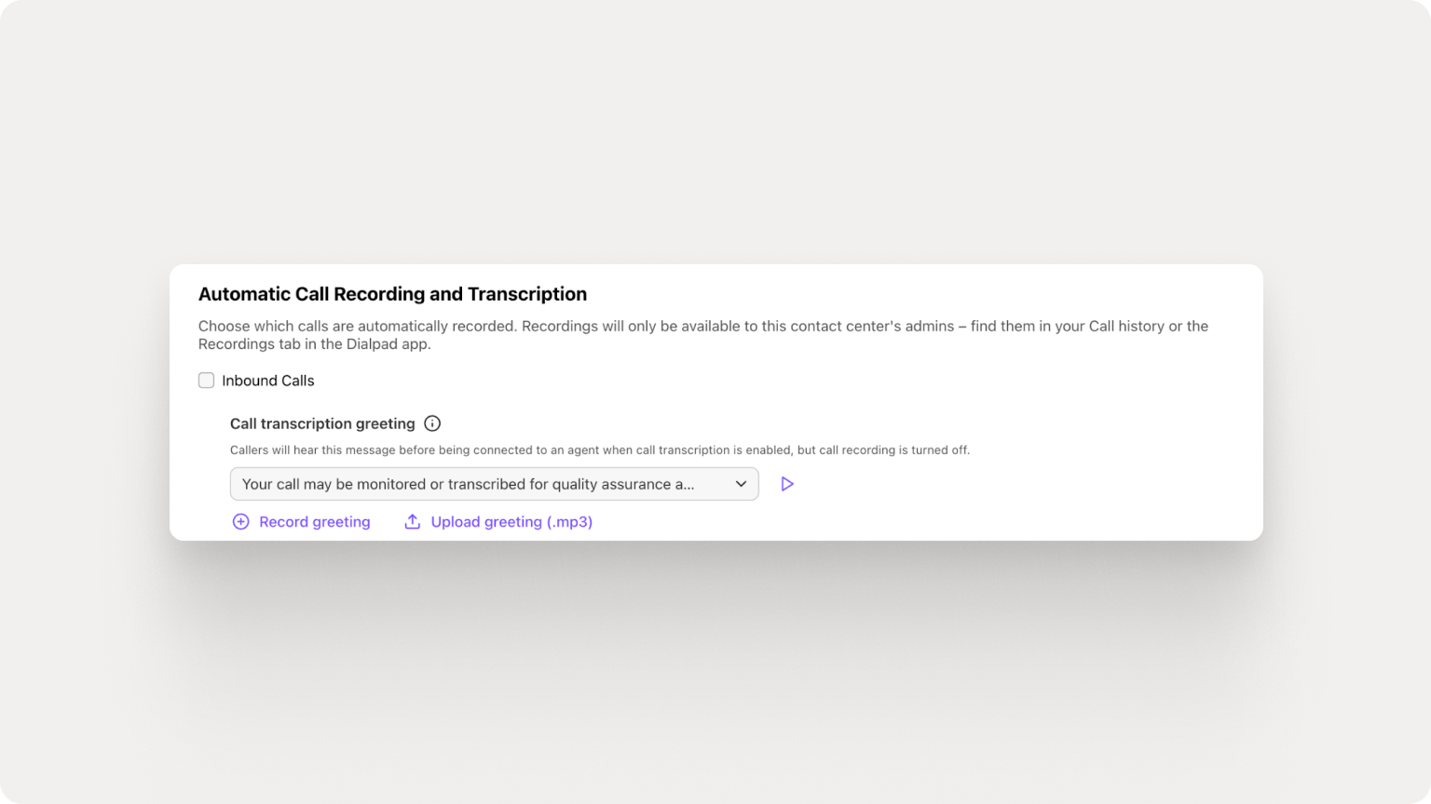Open the tooltip info circle for transcription greeting
1431x804 pixels.
(431, 423)
